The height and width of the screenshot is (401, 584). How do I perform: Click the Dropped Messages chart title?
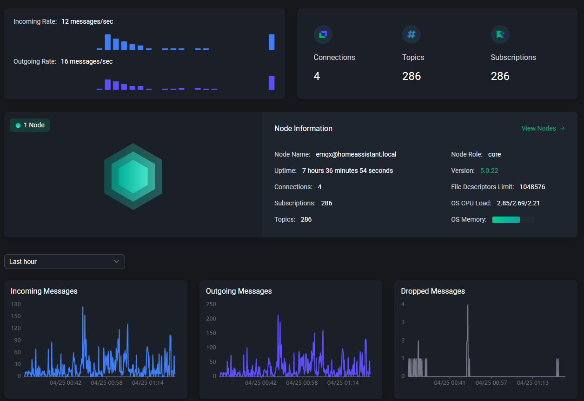coord(433,291)
